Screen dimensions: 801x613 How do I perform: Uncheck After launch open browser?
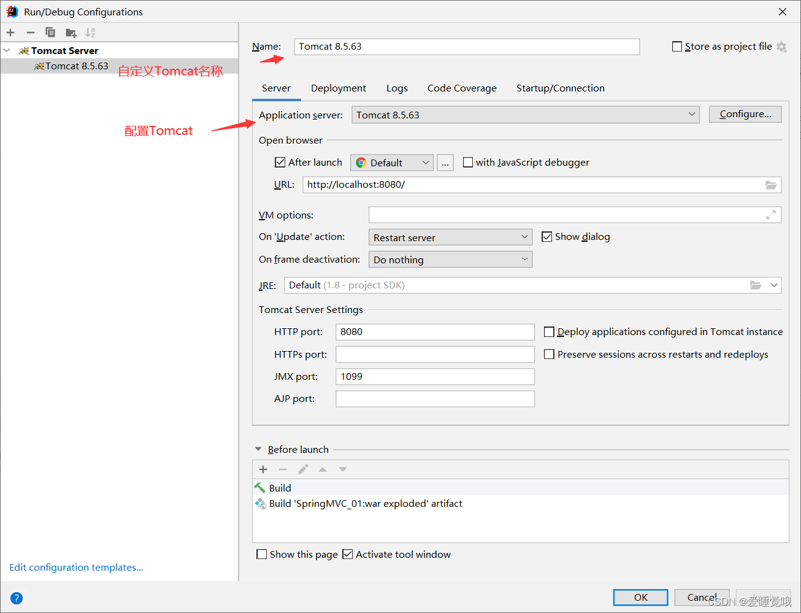pos(280,162)
